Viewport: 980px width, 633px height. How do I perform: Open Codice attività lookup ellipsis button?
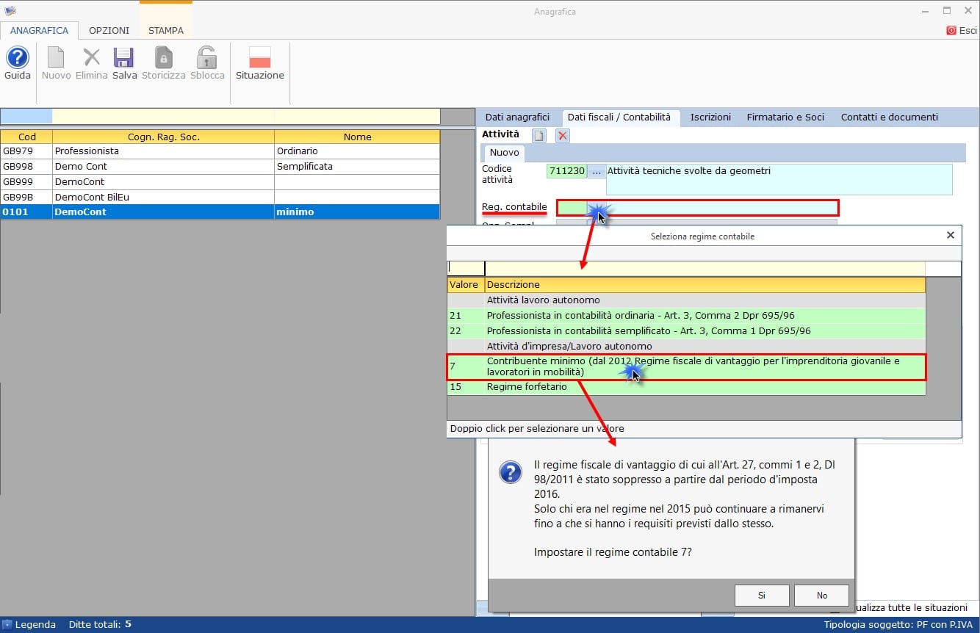(596, 171)
